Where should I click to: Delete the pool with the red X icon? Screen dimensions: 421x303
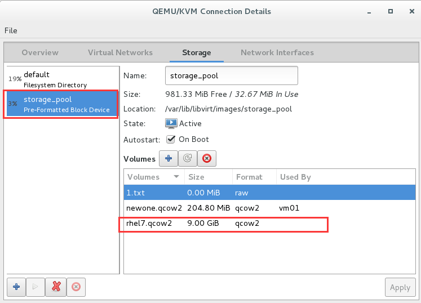coord(56,287)
